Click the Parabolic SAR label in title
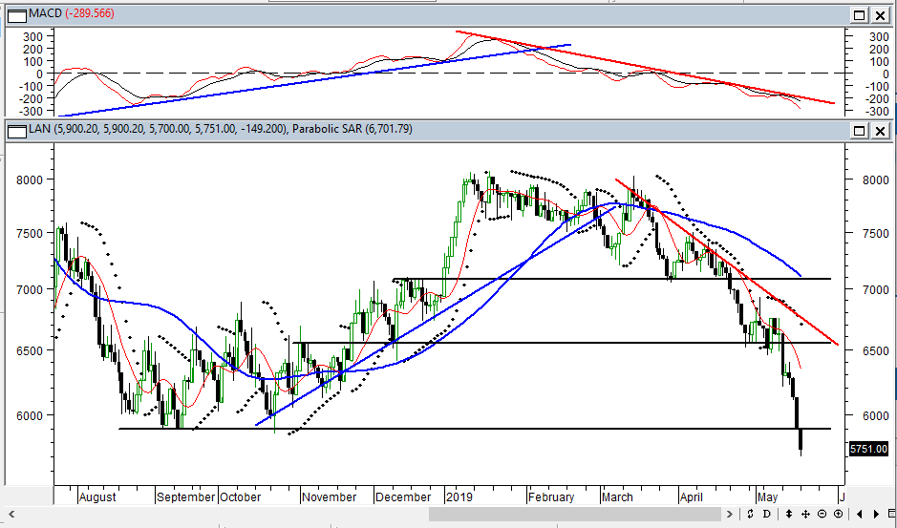 pos(352,129)
